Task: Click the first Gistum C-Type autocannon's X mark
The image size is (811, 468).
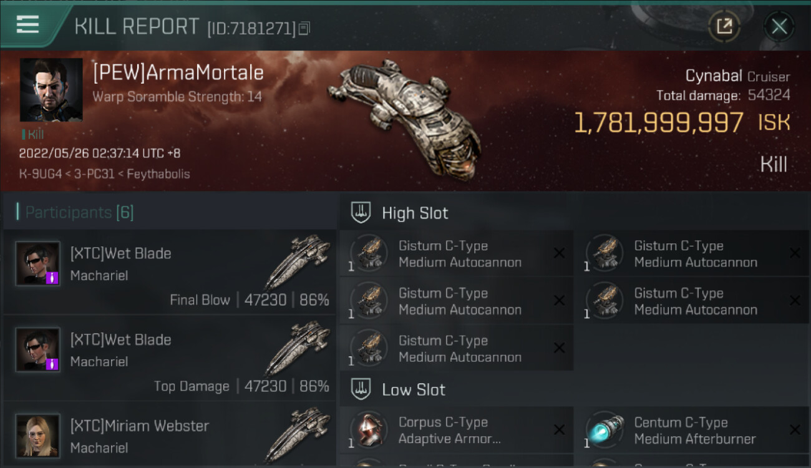Action: [x=559, y=253]
